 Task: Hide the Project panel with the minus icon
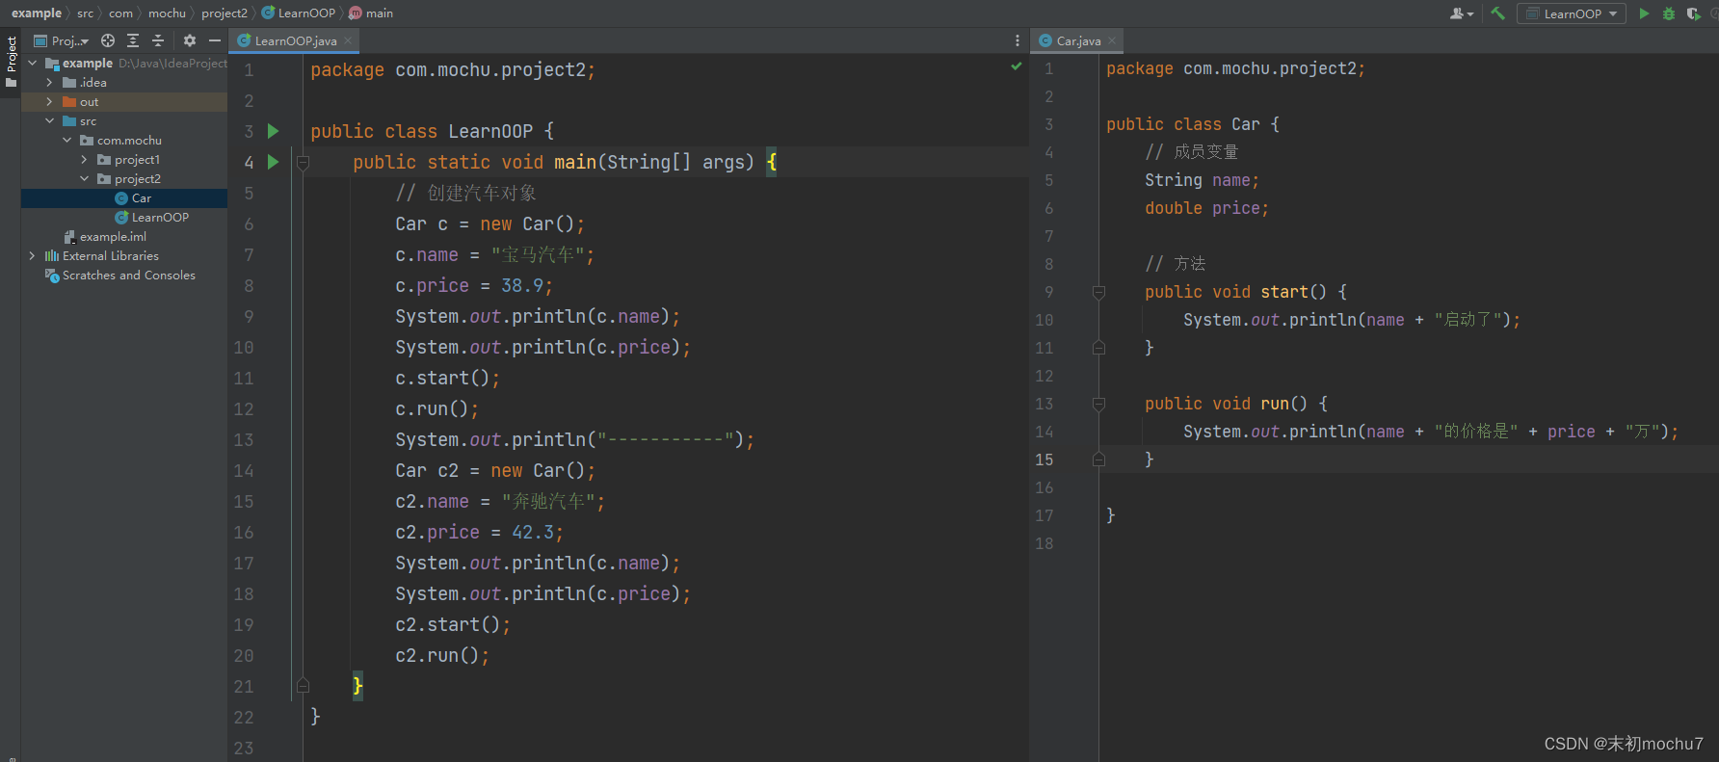point(215,40)
